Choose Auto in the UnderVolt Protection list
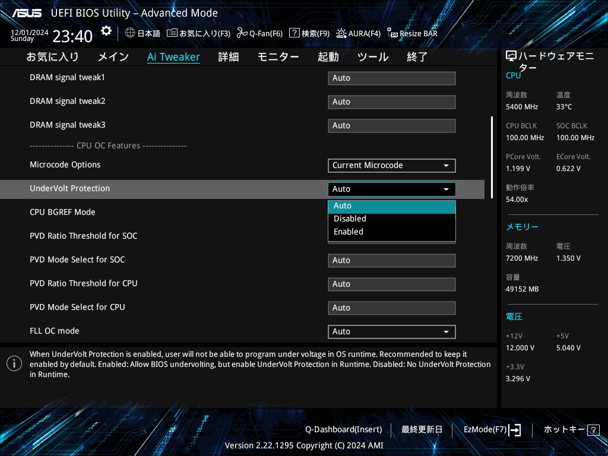608x456 pixels. [x=392, y=206]
